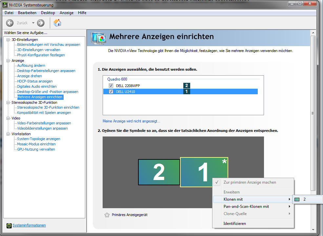Screen dimensions: 323x236
Task: Open Video-Farbeinstellungen anpassen
Action: (44, 123)
